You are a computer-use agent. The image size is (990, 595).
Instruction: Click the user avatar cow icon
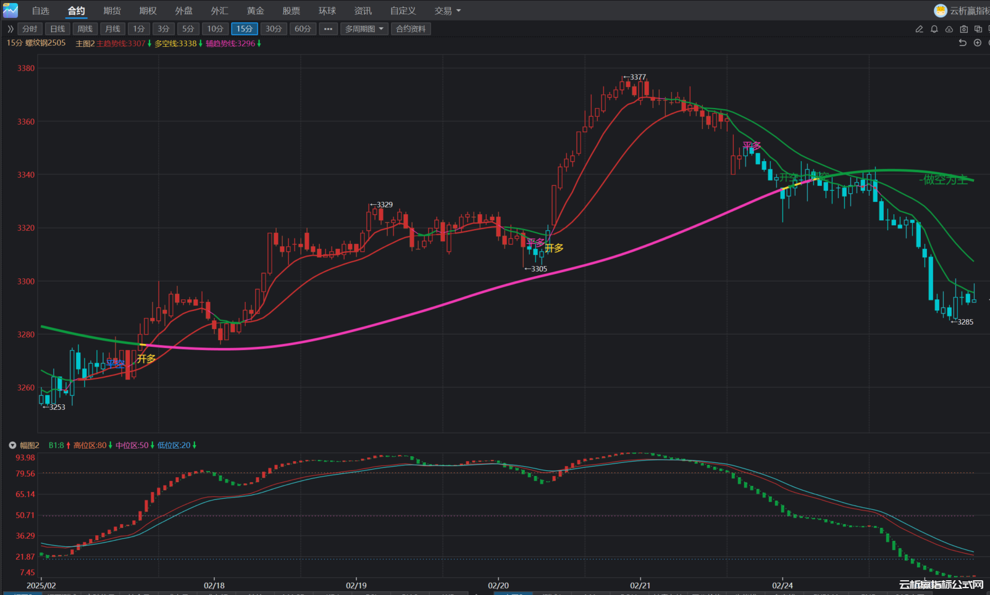pos(941,10)
